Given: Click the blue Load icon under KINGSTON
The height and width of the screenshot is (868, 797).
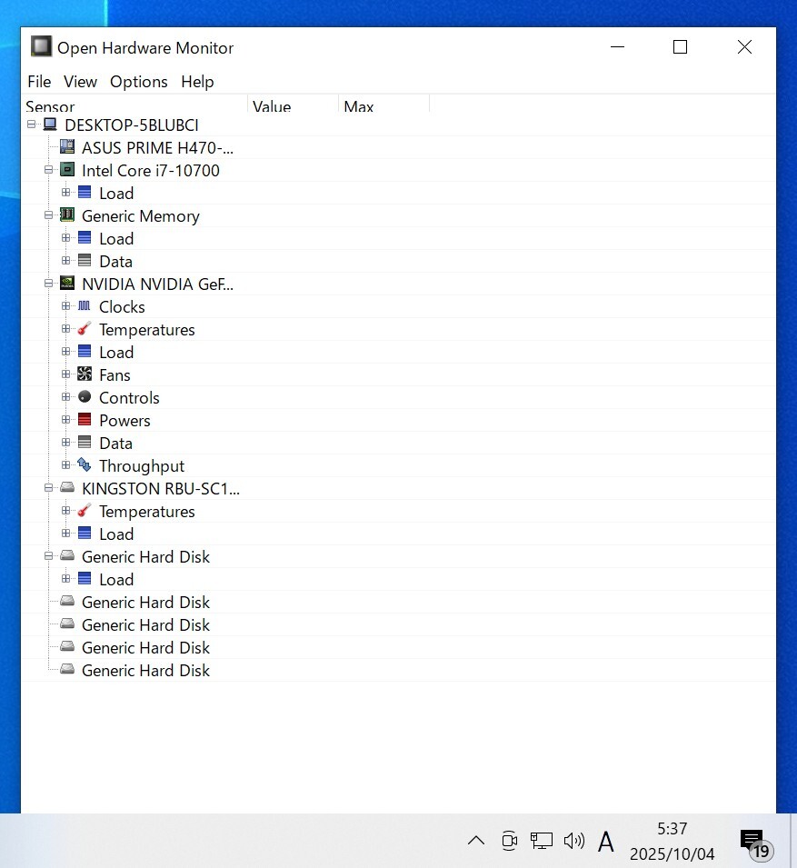Looking at the screenshot, I should (85, 533).
